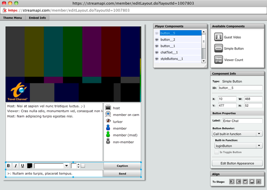Click the chat message input field
This screenshot has width=267, height=190.
(x=54, y=174)
